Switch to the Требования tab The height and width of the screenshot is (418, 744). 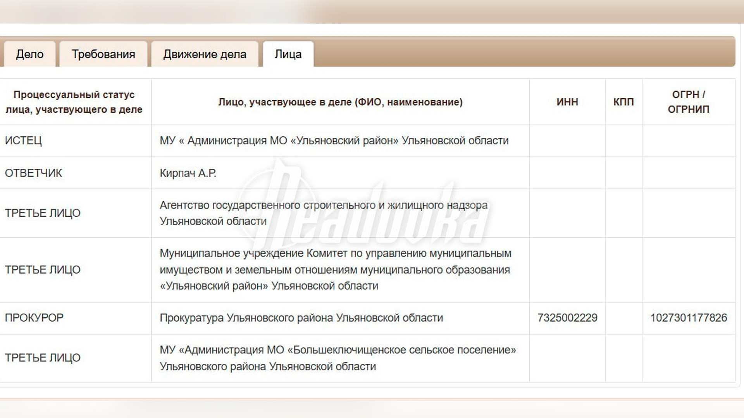pyautogui.click(x=103, y=54)
